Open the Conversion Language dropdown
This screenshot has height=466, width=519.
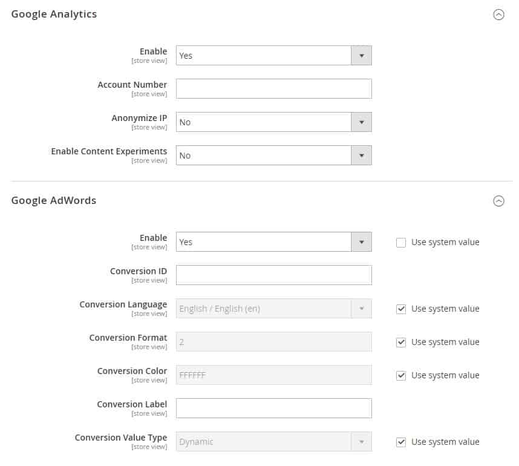click(274, 309)
